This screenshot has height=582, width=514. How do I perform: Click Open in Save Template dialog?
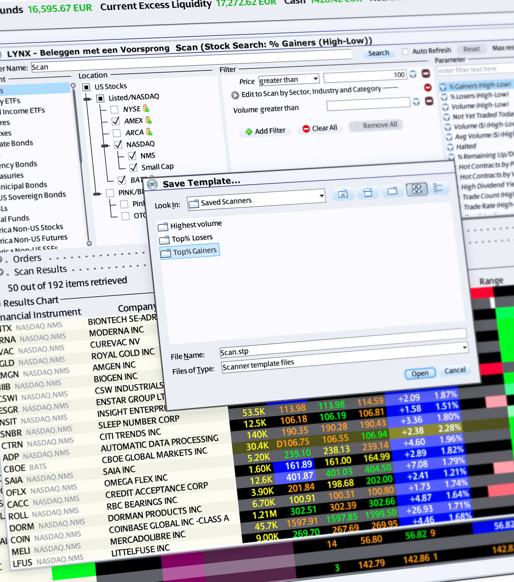(420, 374)
